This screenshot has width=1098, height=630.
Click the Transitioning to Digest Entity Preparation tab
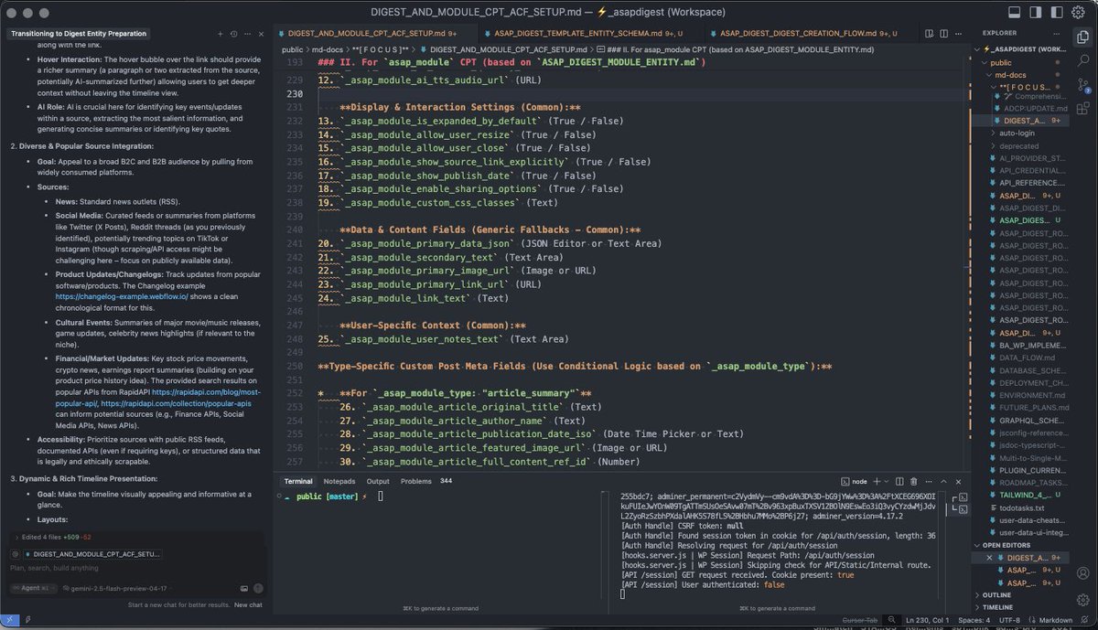[x=79, y=34]
